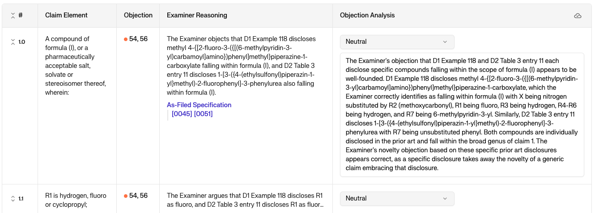Click objection numbers 54, 56 in row 1.0
This screenshot has width=595, height=213.
point(138,39)
